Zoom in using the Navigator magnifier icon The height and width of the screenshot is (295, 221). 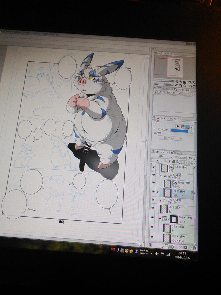click(x=181, y=82)
